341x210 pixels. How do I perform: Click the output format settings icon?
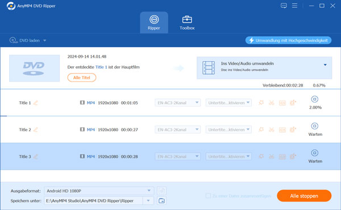[x=161, y=191]
